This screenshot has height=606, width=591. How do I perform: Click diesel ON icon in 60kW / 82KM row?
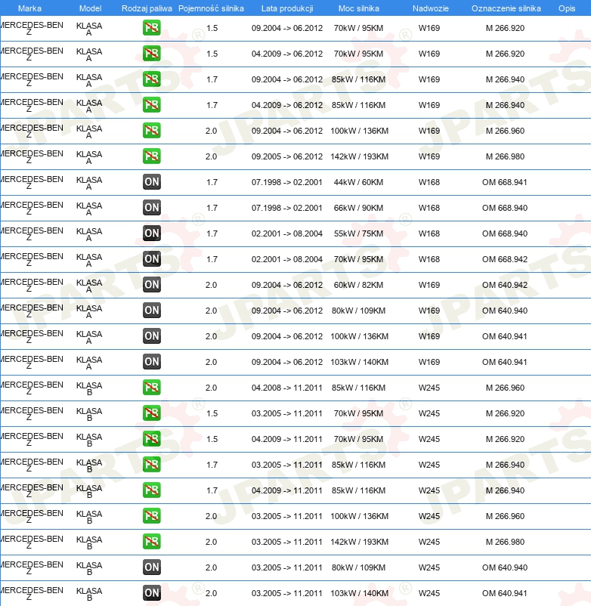[151, 285]
